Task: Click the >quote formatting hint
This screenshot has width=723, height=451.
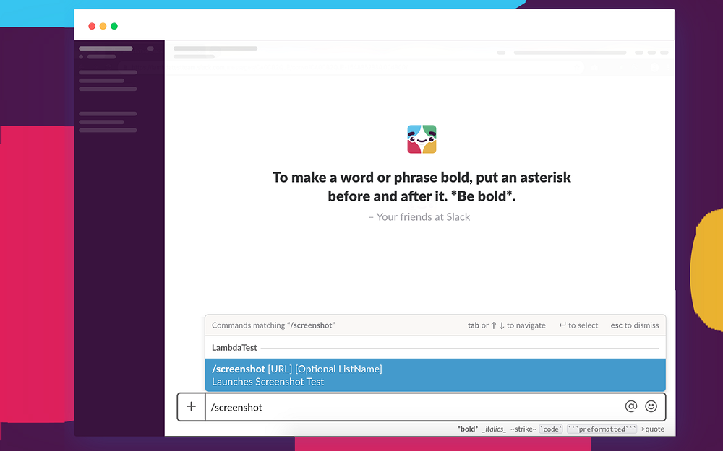Action: (652, 429)
